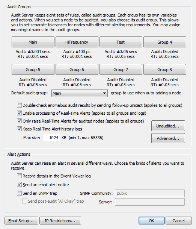Click "group to use when auto-adding a node" text
The width and height of the screenshot is (196, 229).
[146, 93]
